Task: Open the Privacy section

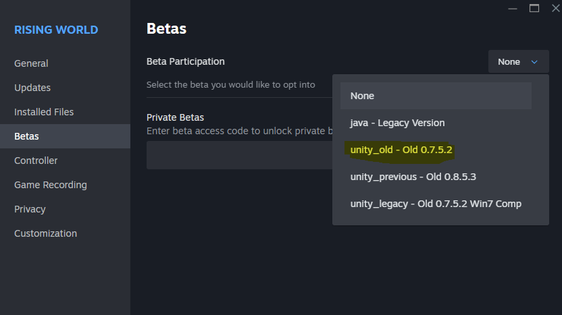Action: [30, 209]
